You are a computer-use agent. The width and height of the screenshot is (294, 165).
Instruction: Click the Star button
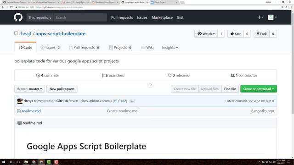(235, 33)
